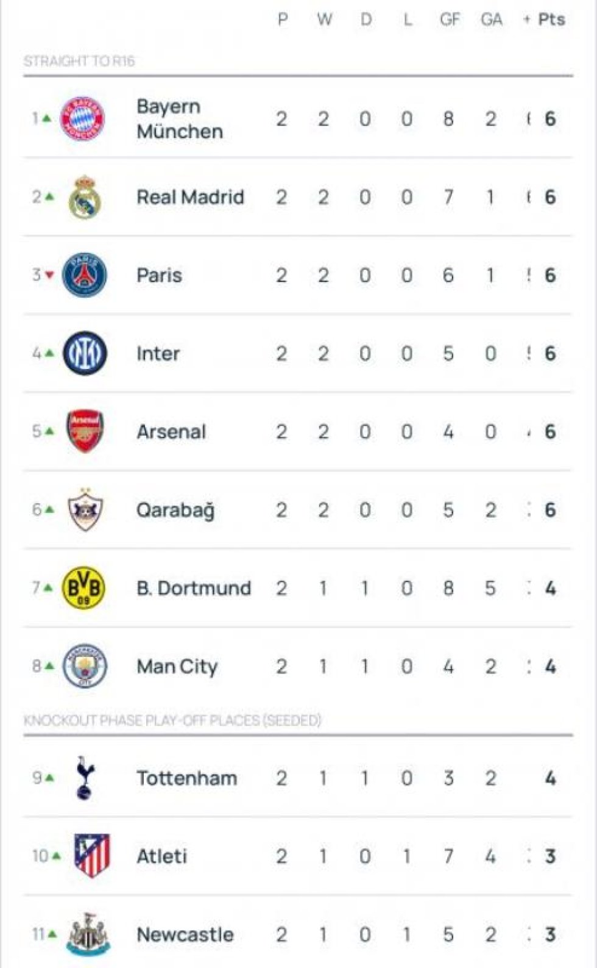Click the Real Madrid club crest

coord(84,197)
